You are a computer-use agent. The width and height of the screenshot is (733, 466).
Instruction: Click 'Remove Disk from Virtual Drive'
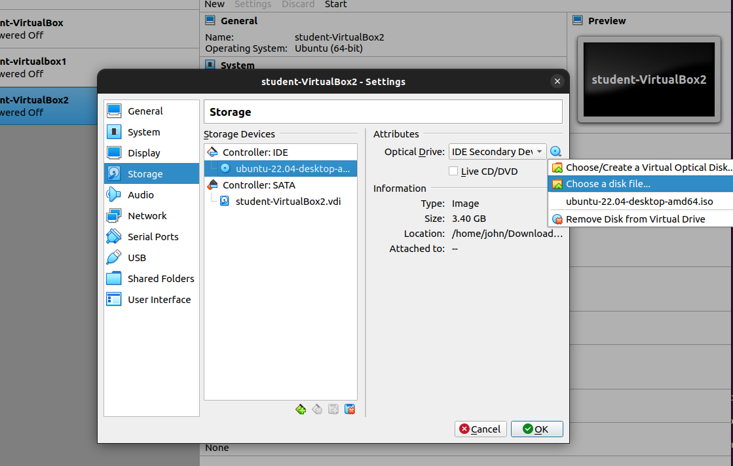click(635, 219)
